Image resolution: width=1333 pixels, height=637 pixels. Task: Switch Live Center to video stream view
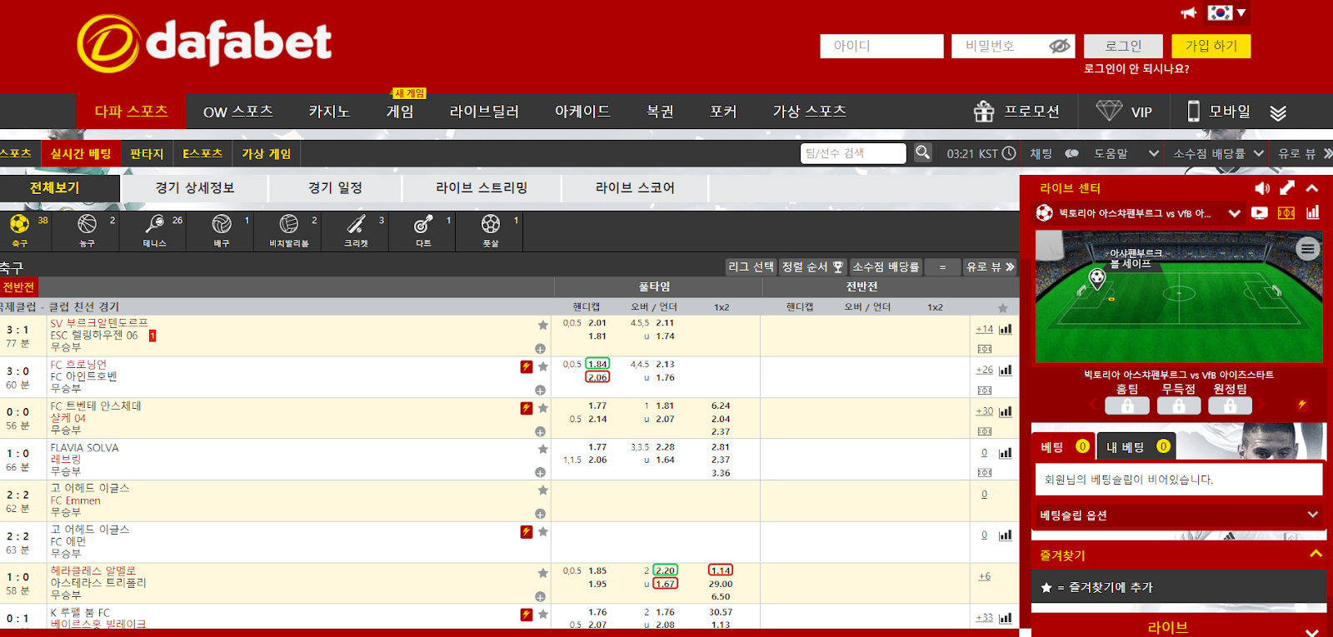pyautogui.click(x=1260, y=213)
